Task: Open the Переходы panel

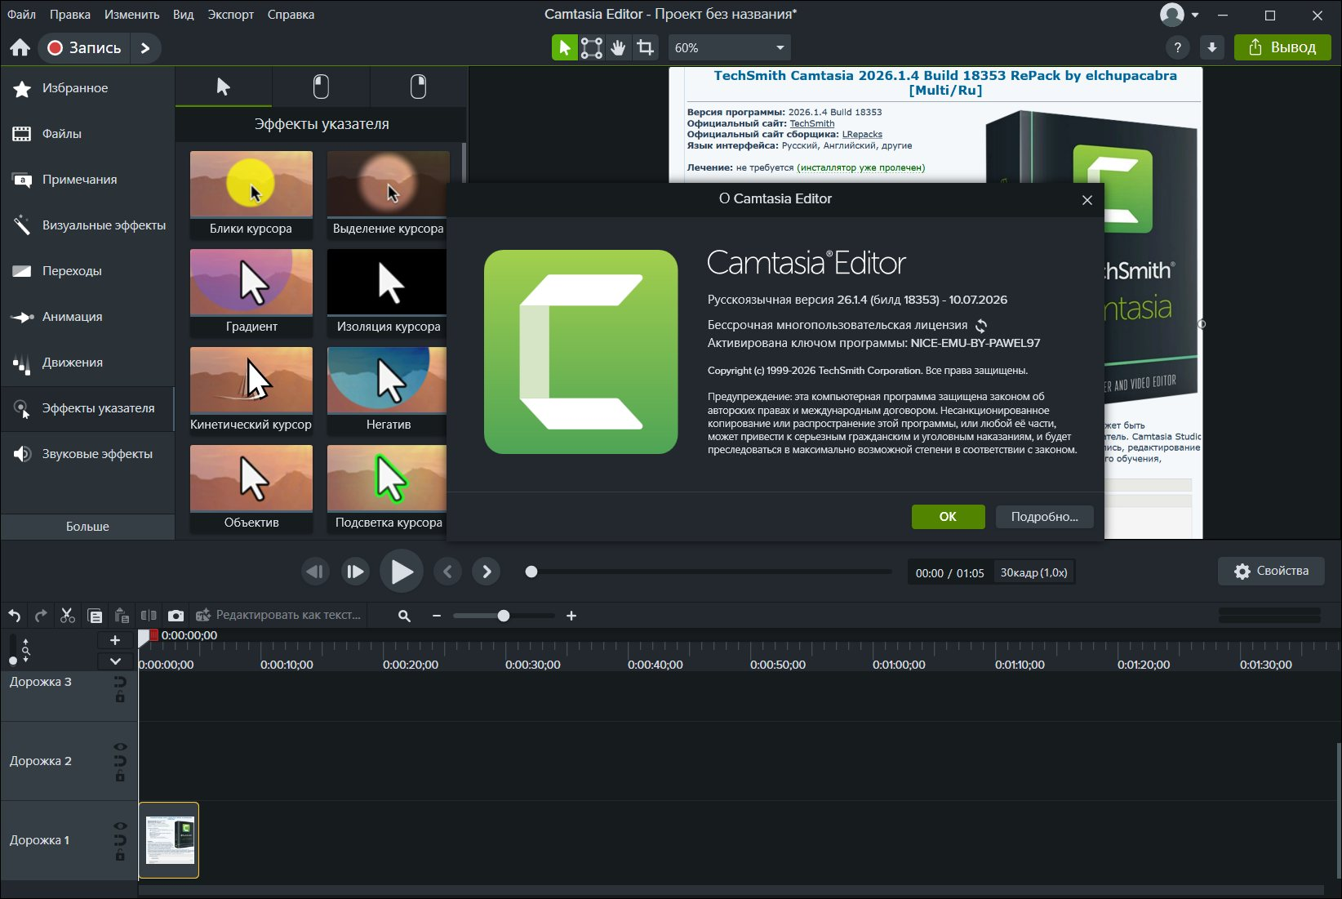Action: coord(87,271)
